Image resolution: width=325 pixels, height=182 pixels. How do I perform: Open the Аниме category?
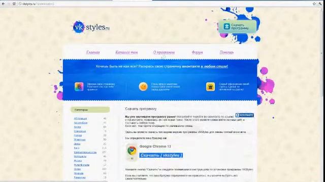(77, 127)
